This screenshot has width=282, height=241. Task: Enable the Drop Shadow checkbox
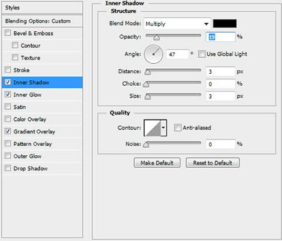coord(8,168)
